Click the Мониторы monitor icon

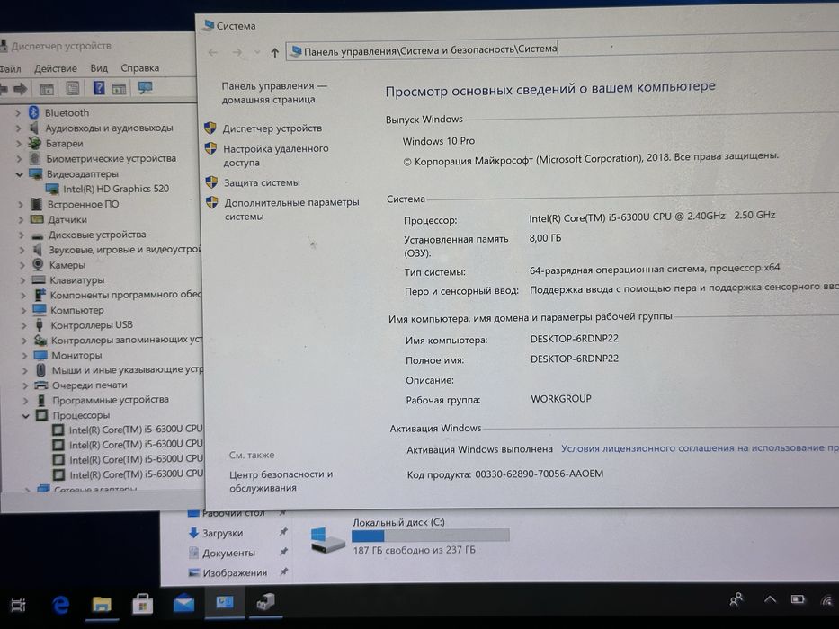click(x=40, y=355)
